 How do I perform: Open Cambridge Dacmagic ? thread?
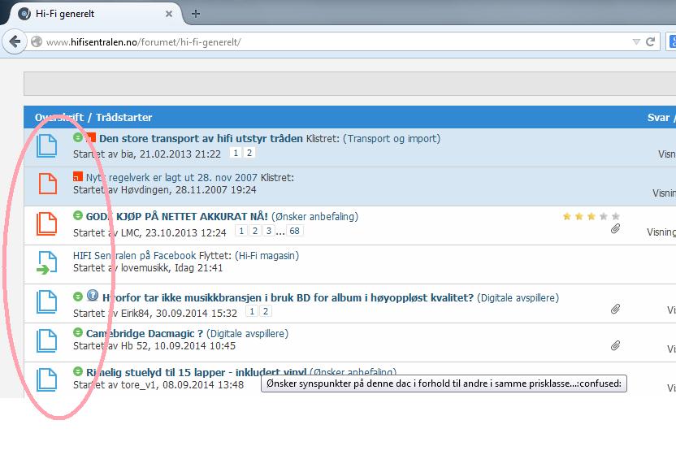tap(145, 333)
